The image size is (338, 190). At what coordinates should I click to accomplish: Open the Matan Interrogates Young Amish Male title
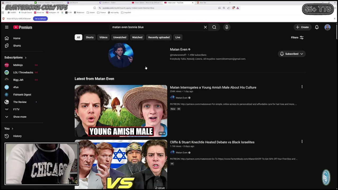(213, 87)
